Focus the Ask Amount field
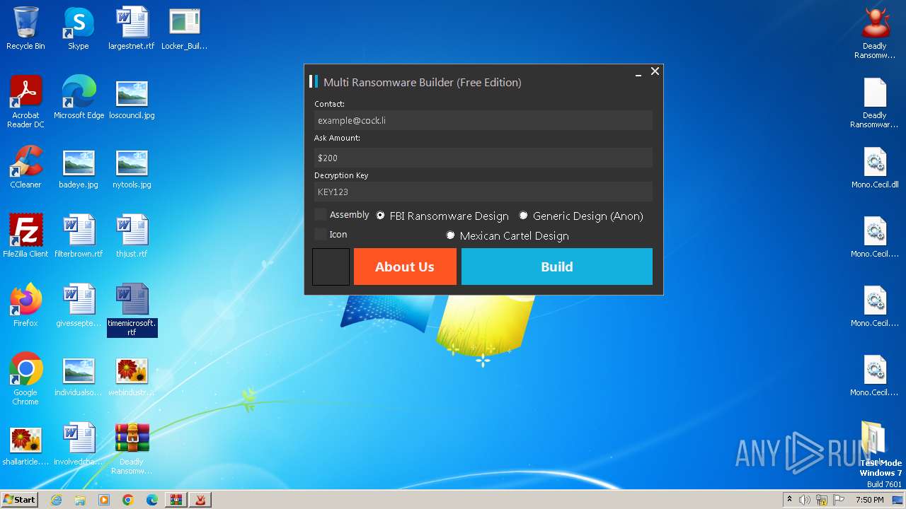The image size is (906, 509). click(x=483, y=158)
